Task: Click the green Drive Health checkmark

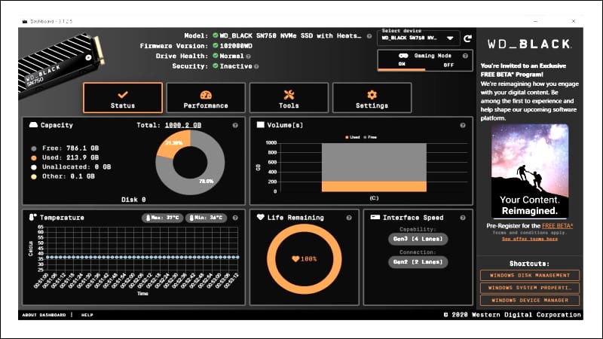Action: (x=216, y=56)
